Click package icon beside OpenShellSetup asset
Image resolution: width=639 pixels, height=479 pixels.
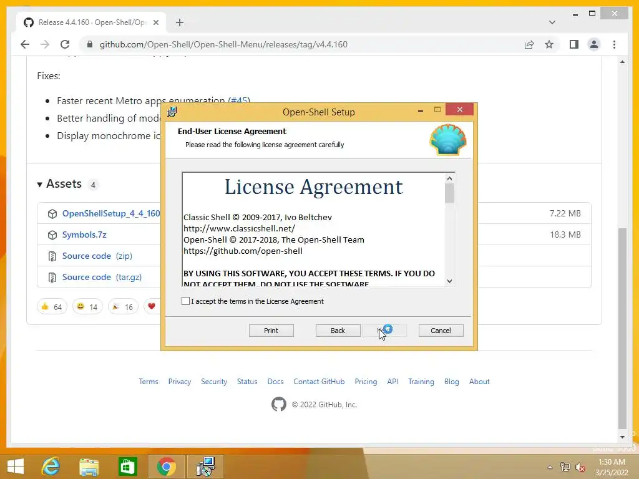point(52,214)
